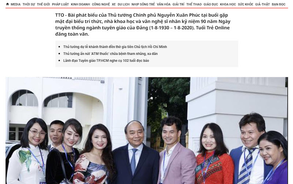The height and width of the screenshot is (184, 293).
Task: Open KINH DOANH section
Action: 80,4
